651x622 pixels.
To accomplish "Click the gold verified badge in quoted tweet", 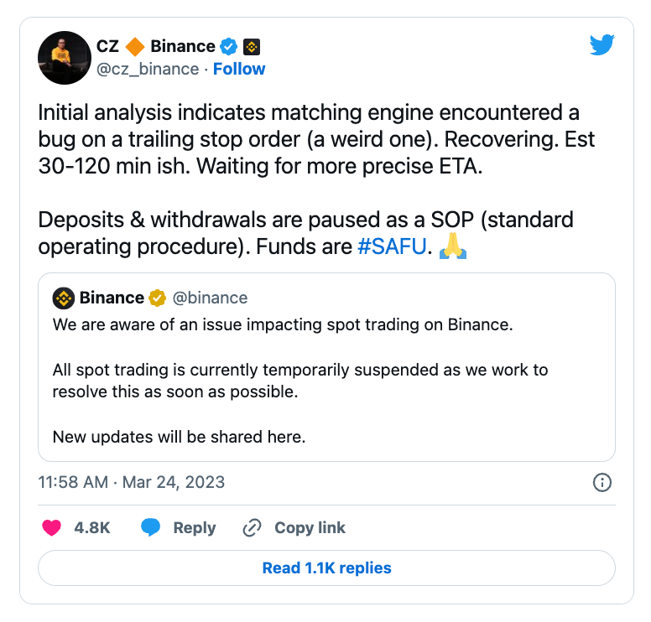I will [157, 298].
